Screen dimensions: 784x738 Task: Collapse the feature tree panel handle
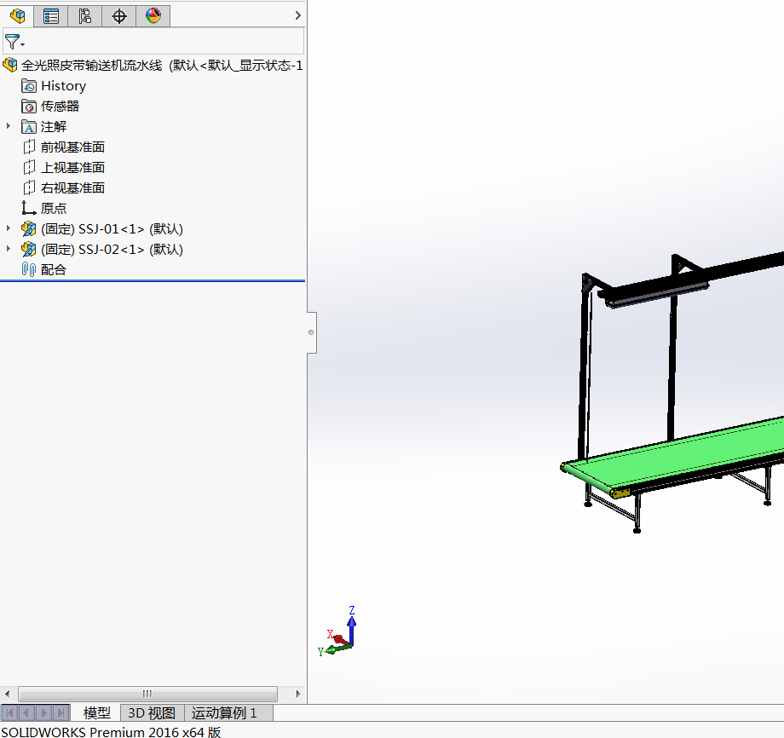click(311, 332)
